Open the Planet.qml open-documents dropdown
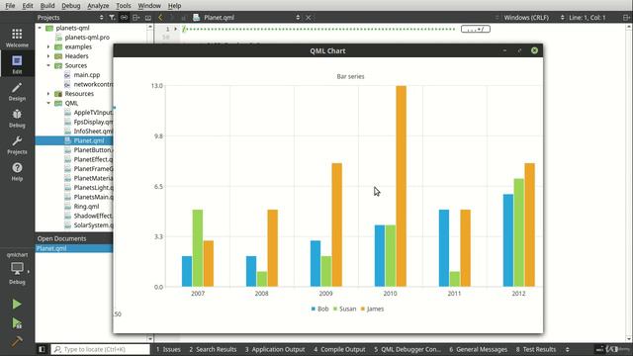The height and width of the screenshot is (356, 633). coord(298,18)
